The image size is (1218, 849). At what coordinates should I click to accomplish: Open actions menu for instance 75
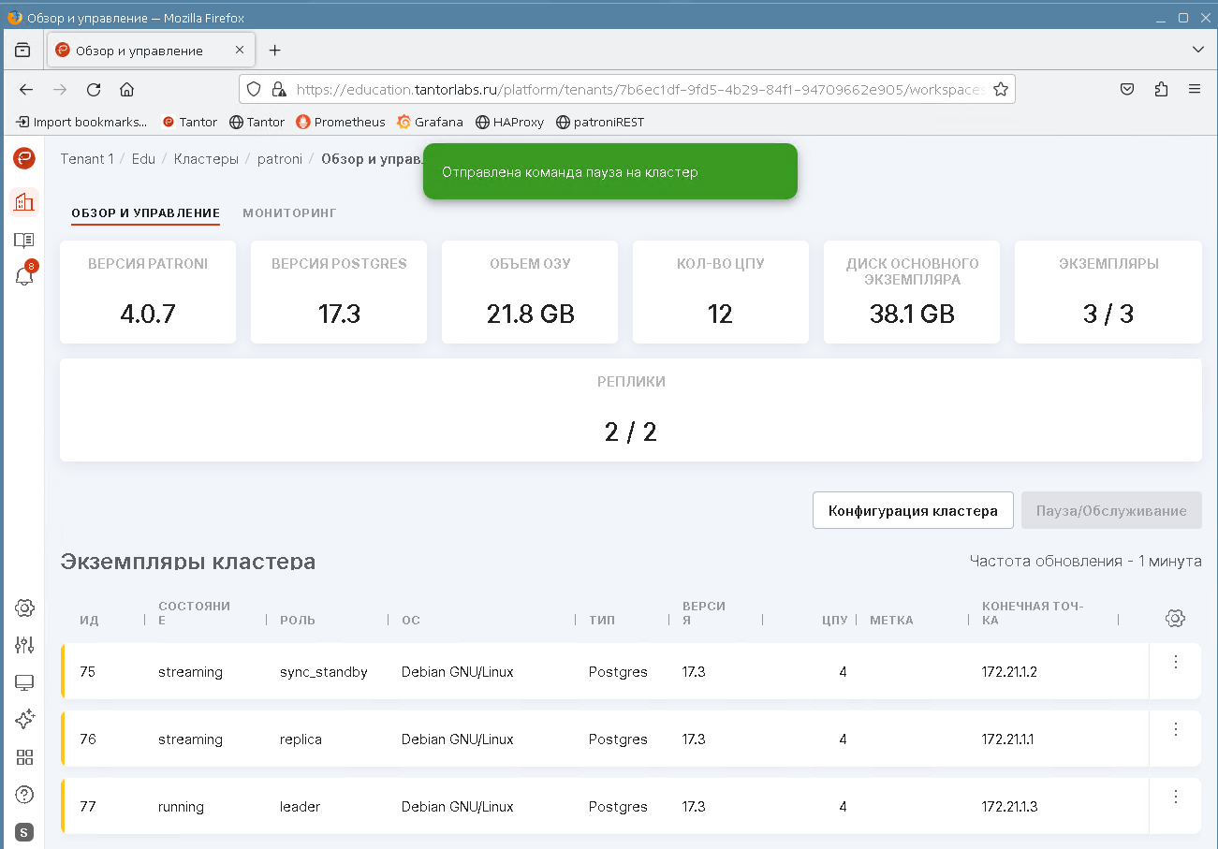coord(1176,663)
